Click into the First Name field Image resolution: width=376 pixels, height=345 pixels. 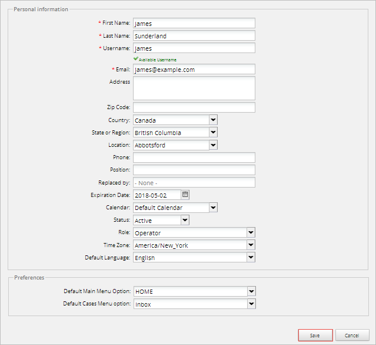coord(194,24)
